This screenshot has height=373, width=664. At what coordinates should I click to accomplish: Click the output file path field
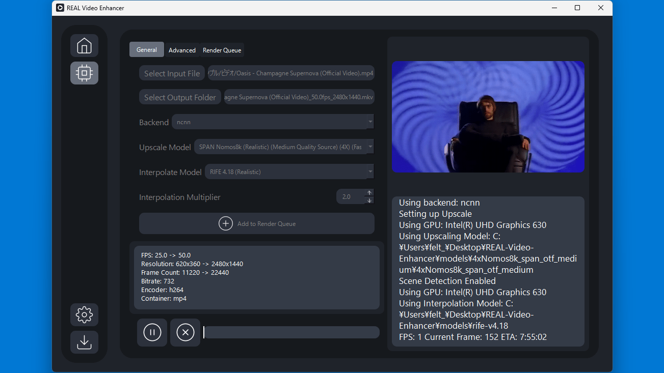299,97
